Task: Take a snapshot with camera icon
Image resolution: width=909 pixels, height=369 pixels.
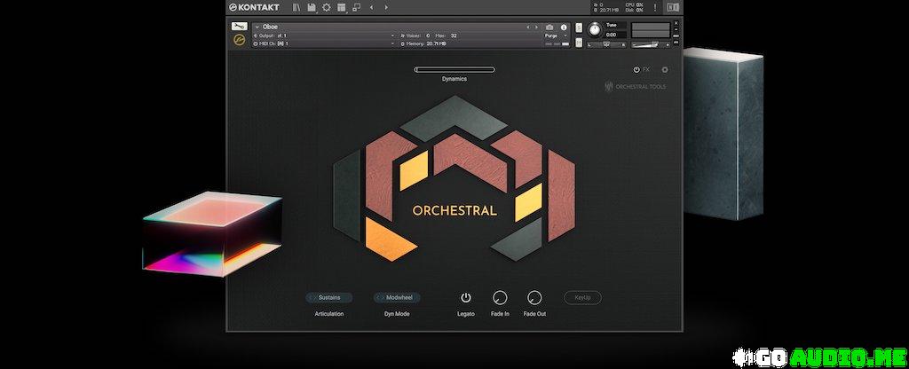Action: click(549, 27)
